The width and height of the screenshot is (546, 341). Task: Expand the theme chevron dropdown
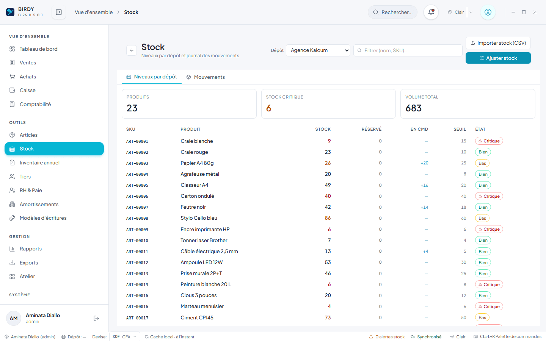pyautogui.click(x=471, y=12)
